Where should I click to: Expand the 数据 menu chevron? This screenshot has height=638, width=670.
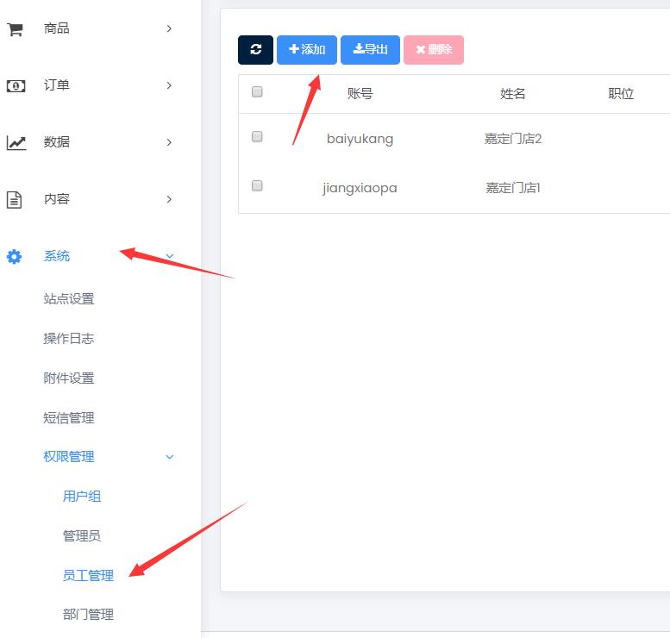(169, 142)
